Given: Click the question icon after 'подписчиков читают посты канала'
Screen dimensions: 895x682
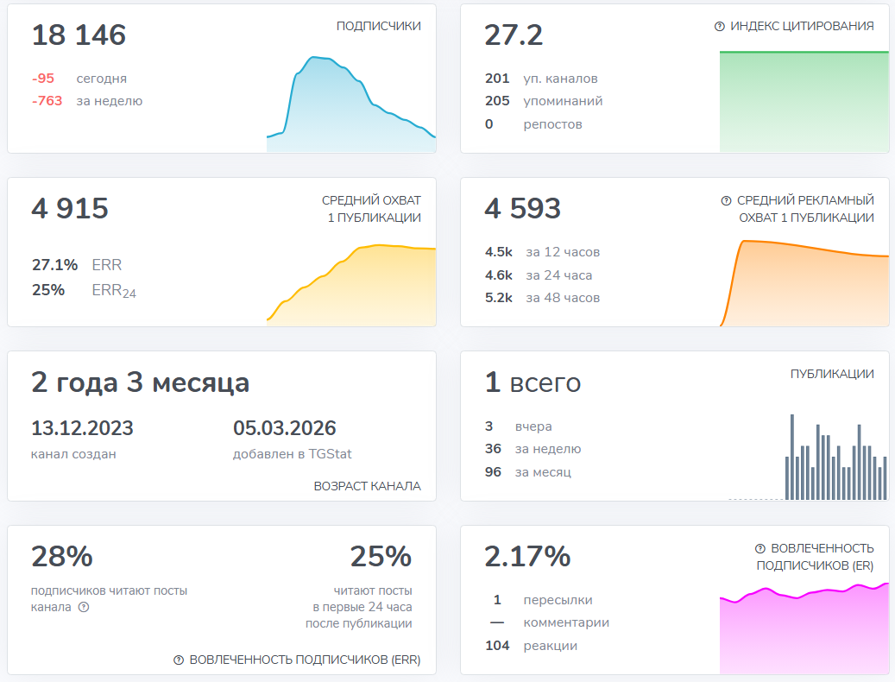Looking at the screenshot, I should click(84, 607).
